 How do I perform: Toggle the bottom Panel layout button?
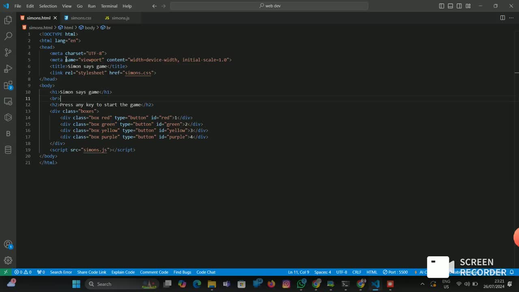(450, 6)
